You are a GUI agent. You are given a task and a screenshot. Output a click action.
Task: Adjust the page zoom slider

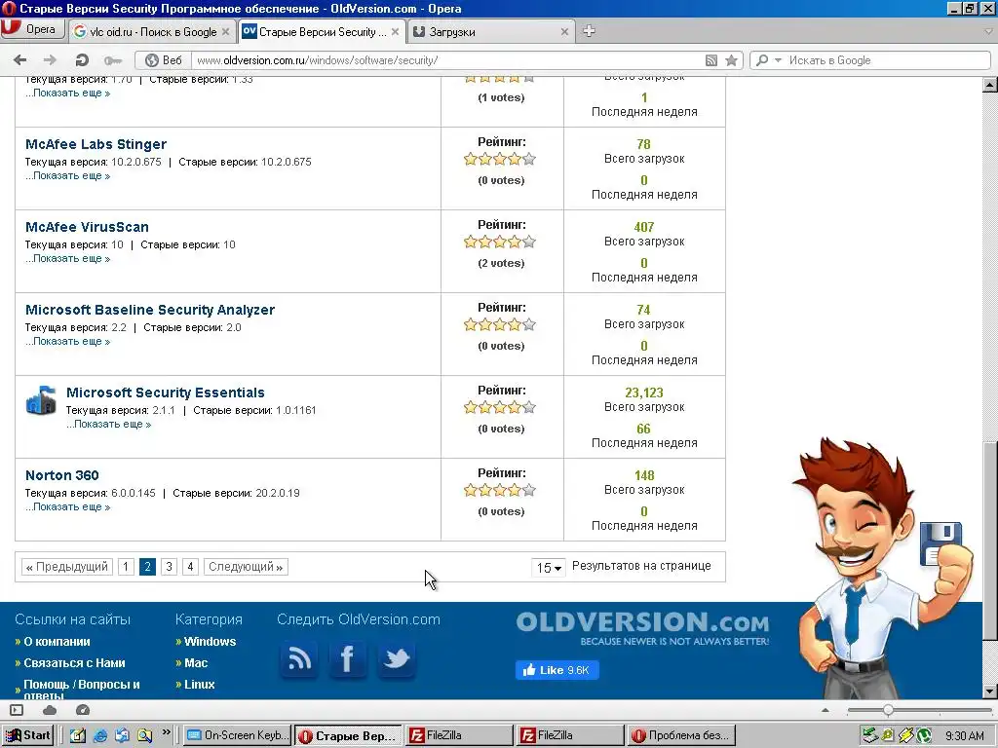888,710
